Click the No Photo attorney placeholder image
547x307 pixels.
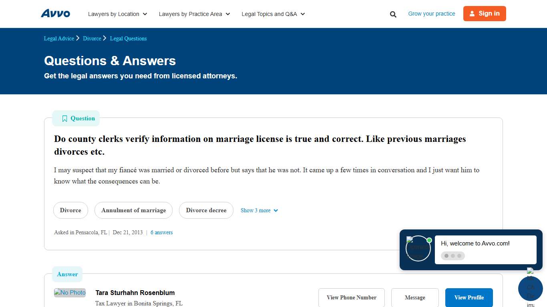coord(70,293)
